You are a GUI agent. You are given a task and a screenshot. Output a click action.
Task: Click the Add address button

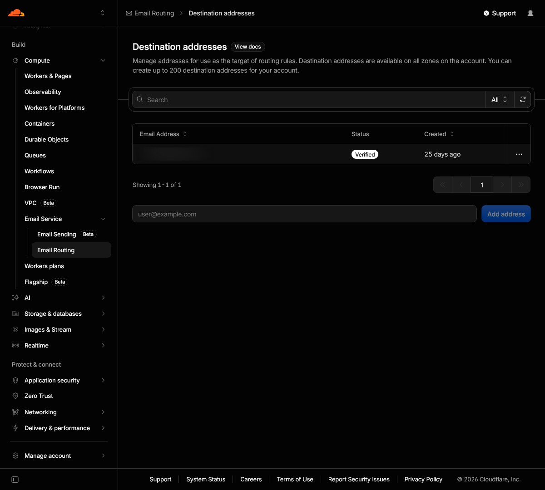pos(506,214)
